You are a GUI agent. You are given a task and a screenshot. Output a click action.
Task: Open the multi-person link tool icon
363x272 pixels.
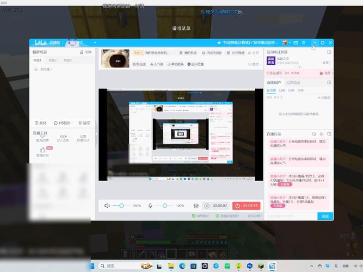(63, 138)
